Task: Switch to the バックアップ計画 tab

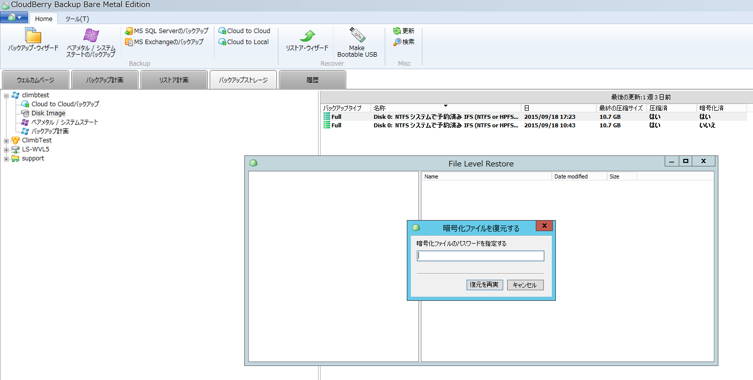Action: pyautogui.click(x=105, y=80)
